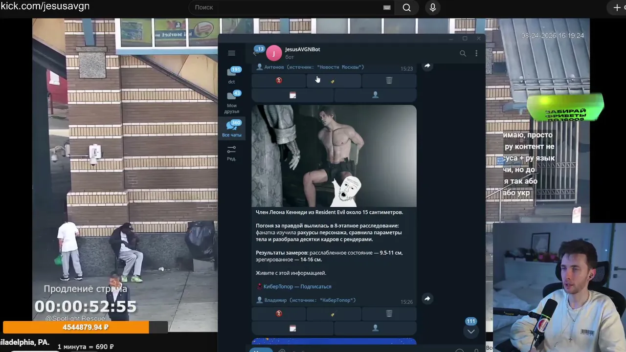Screen dimensions: 626x352
Task: Click the 'Живите с этой информацией.' line
Action: pyautogui.click(x=291, y=273)
